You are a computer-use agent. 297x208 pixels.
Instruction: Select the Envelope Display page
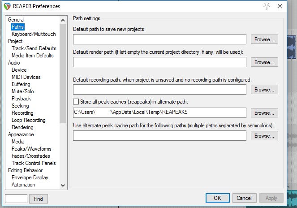click(30, 178)
